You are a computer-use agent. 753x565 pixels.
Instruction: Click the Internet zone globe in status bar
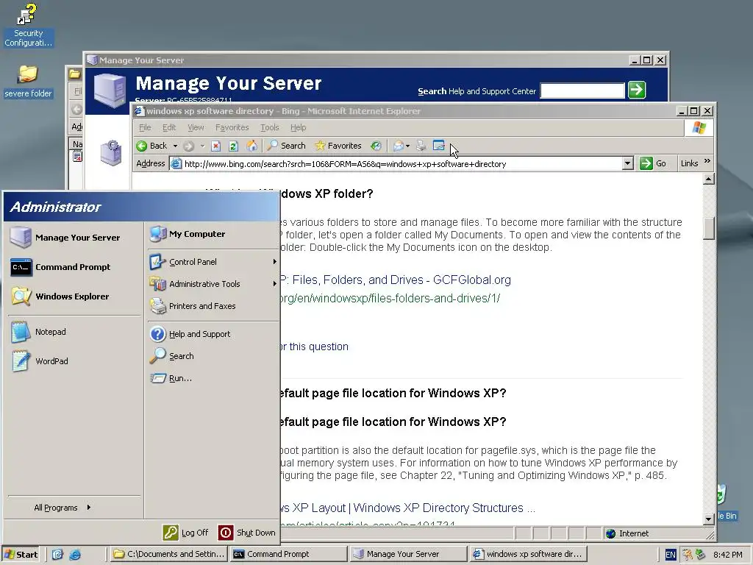tap(611, 533)
